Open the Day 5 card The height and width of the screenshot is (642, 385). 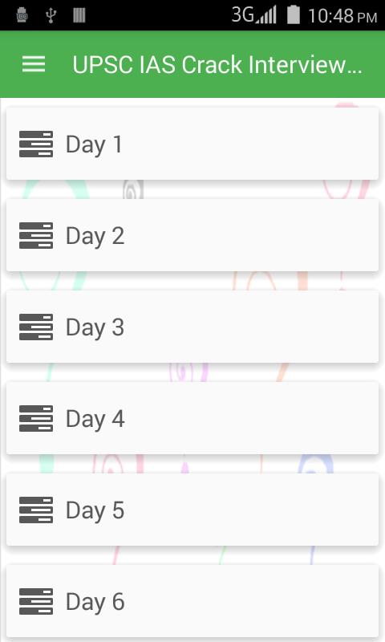coord(192,510)
